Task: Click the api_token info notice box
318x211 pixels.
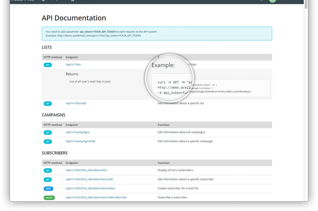Action: [x=157, y=33]
